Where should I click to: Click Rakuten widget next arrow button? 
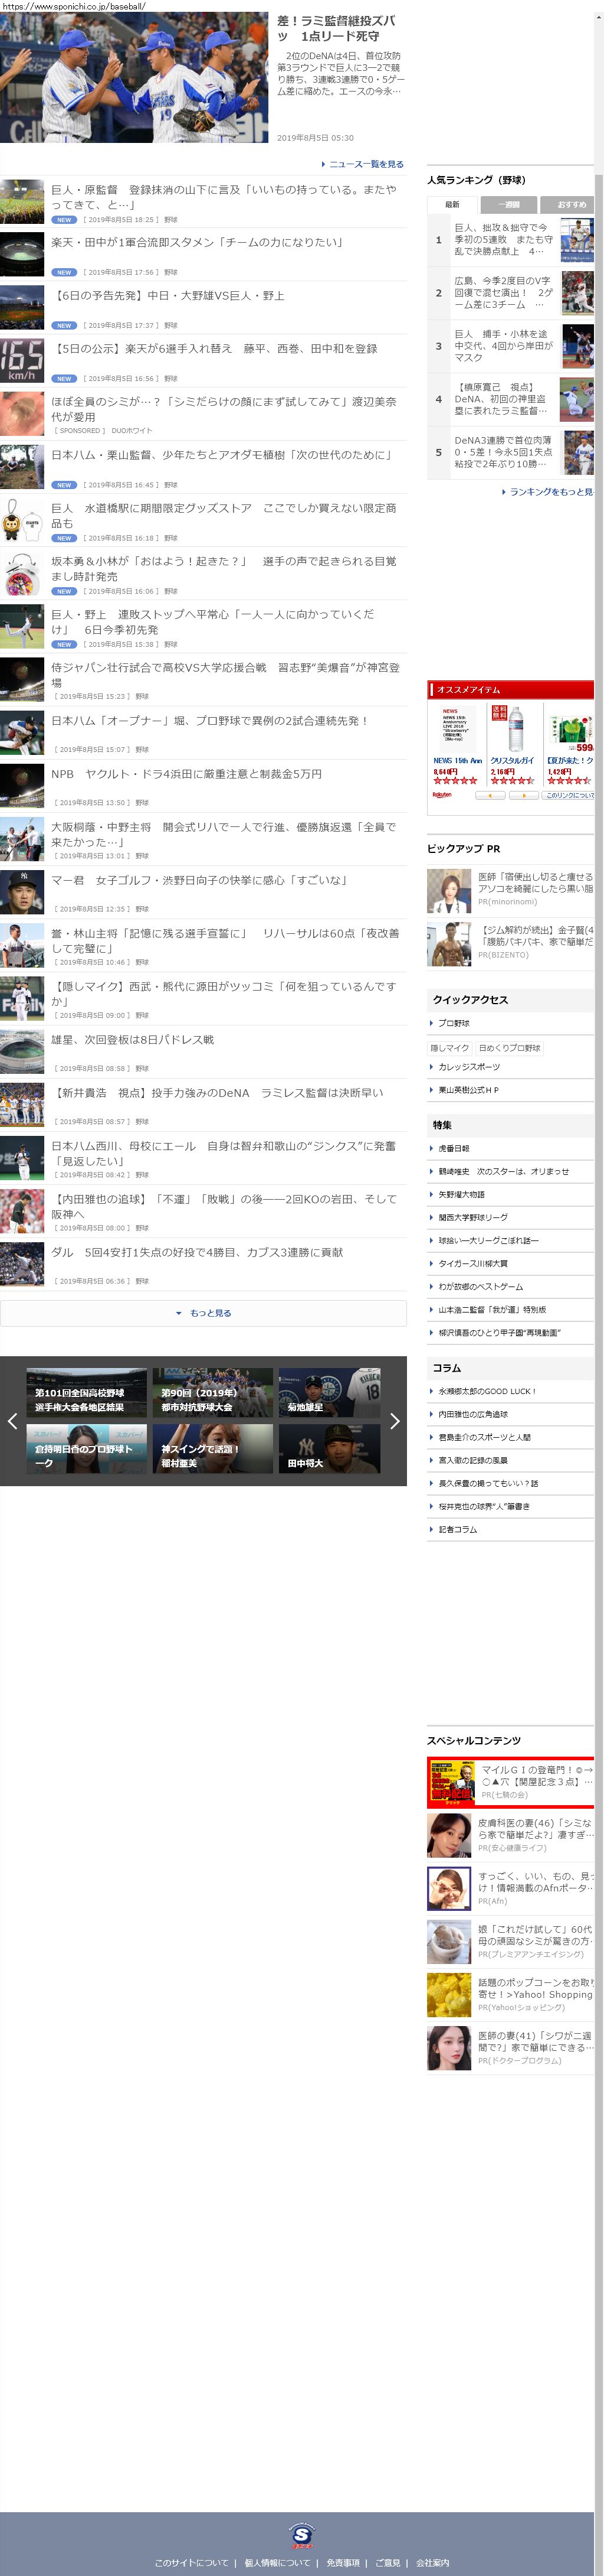pos(523,796)
